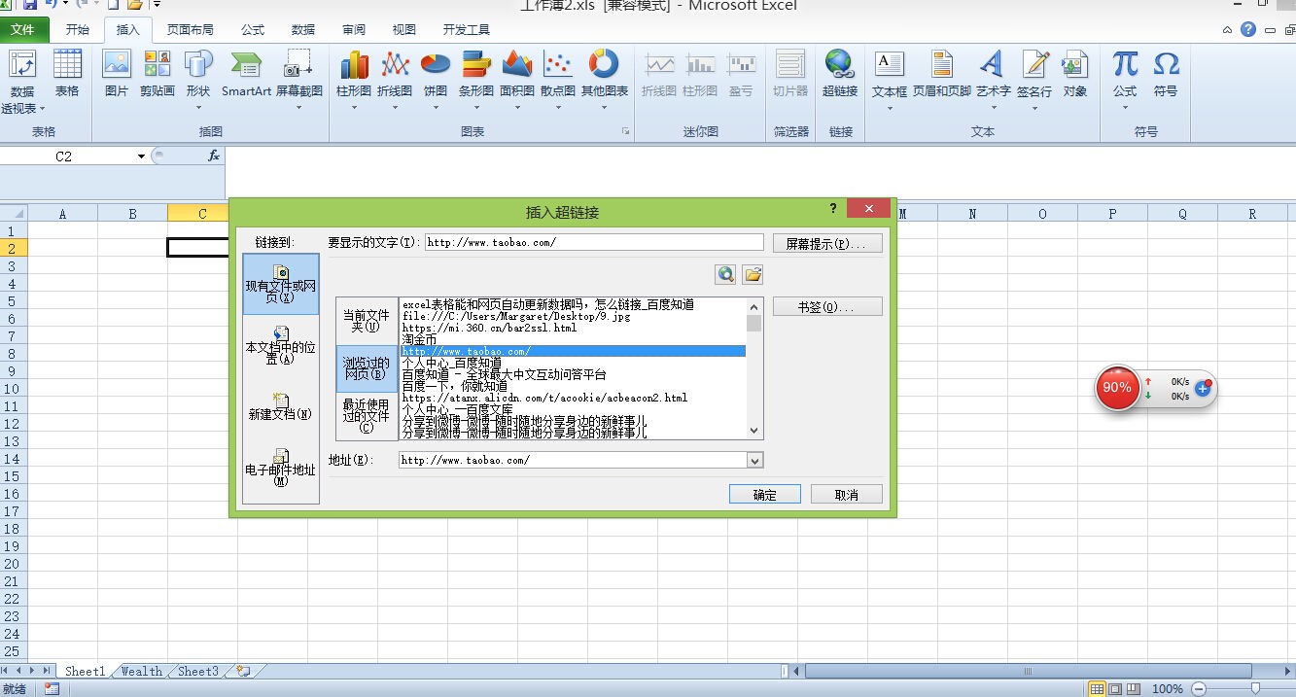Open the 柱形图 column chart dropdown
This screenshot has width=1296, height=697.
pos(354,107)
